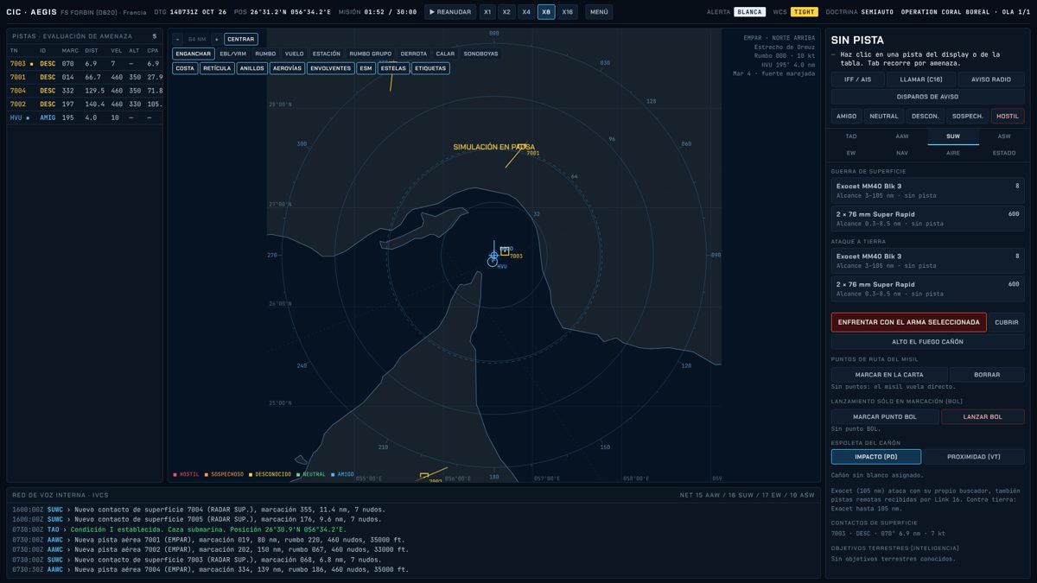Set simulation speed to X16

(x=567, y=12)
